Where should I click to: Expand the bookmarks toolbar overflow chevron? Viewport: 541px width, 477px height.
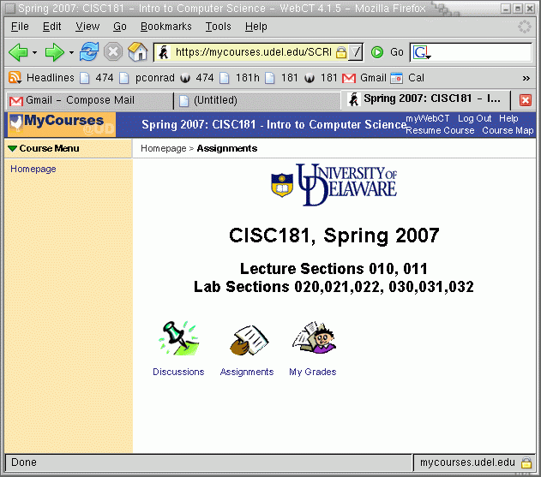(x=526, y=78)
